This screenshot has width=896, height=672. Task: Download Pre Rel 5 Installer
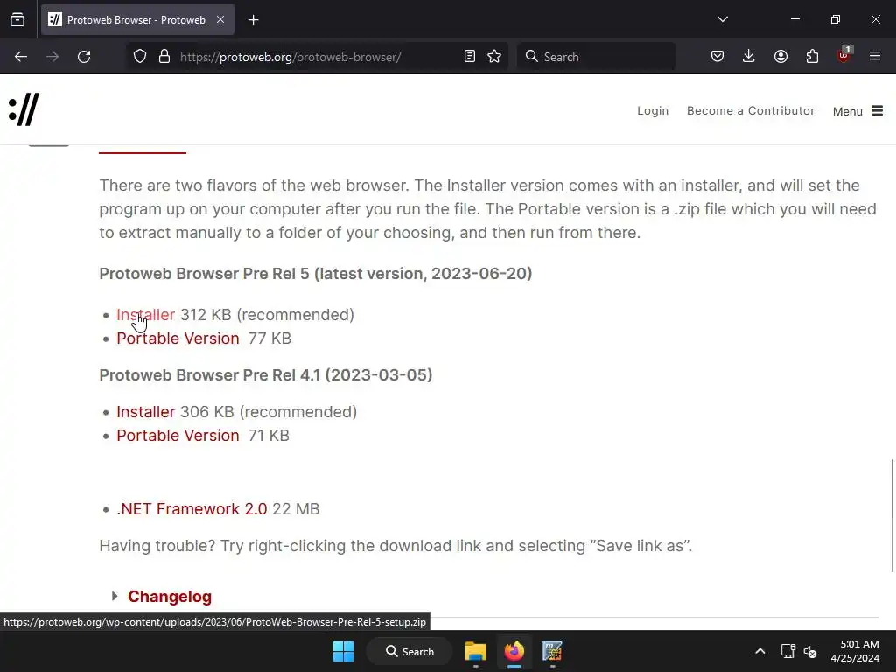146,315
